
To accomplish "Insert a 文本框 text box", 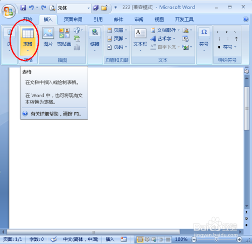I will click(x=140, y=40).
